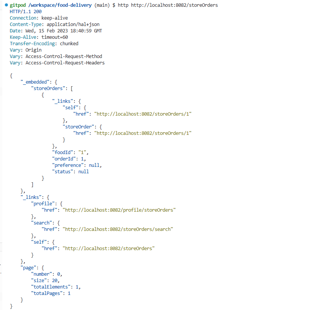Click the "number": 0 line
Screen dimensions: 313x310
pyautogui.click(x=47, y=274)
